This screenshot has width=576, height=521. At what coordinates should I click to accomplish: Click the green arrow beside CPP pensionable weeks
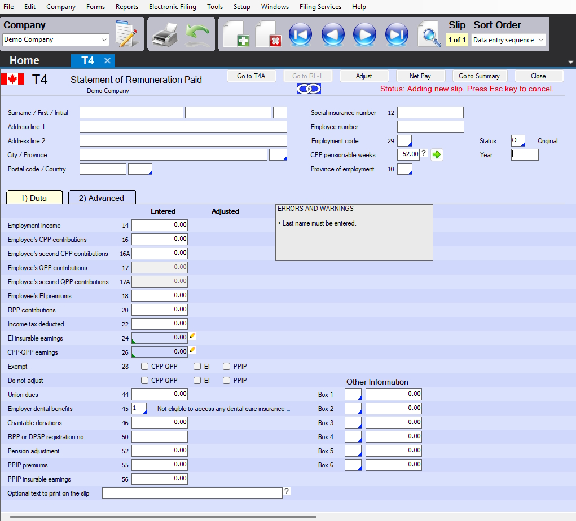(437, 155)
